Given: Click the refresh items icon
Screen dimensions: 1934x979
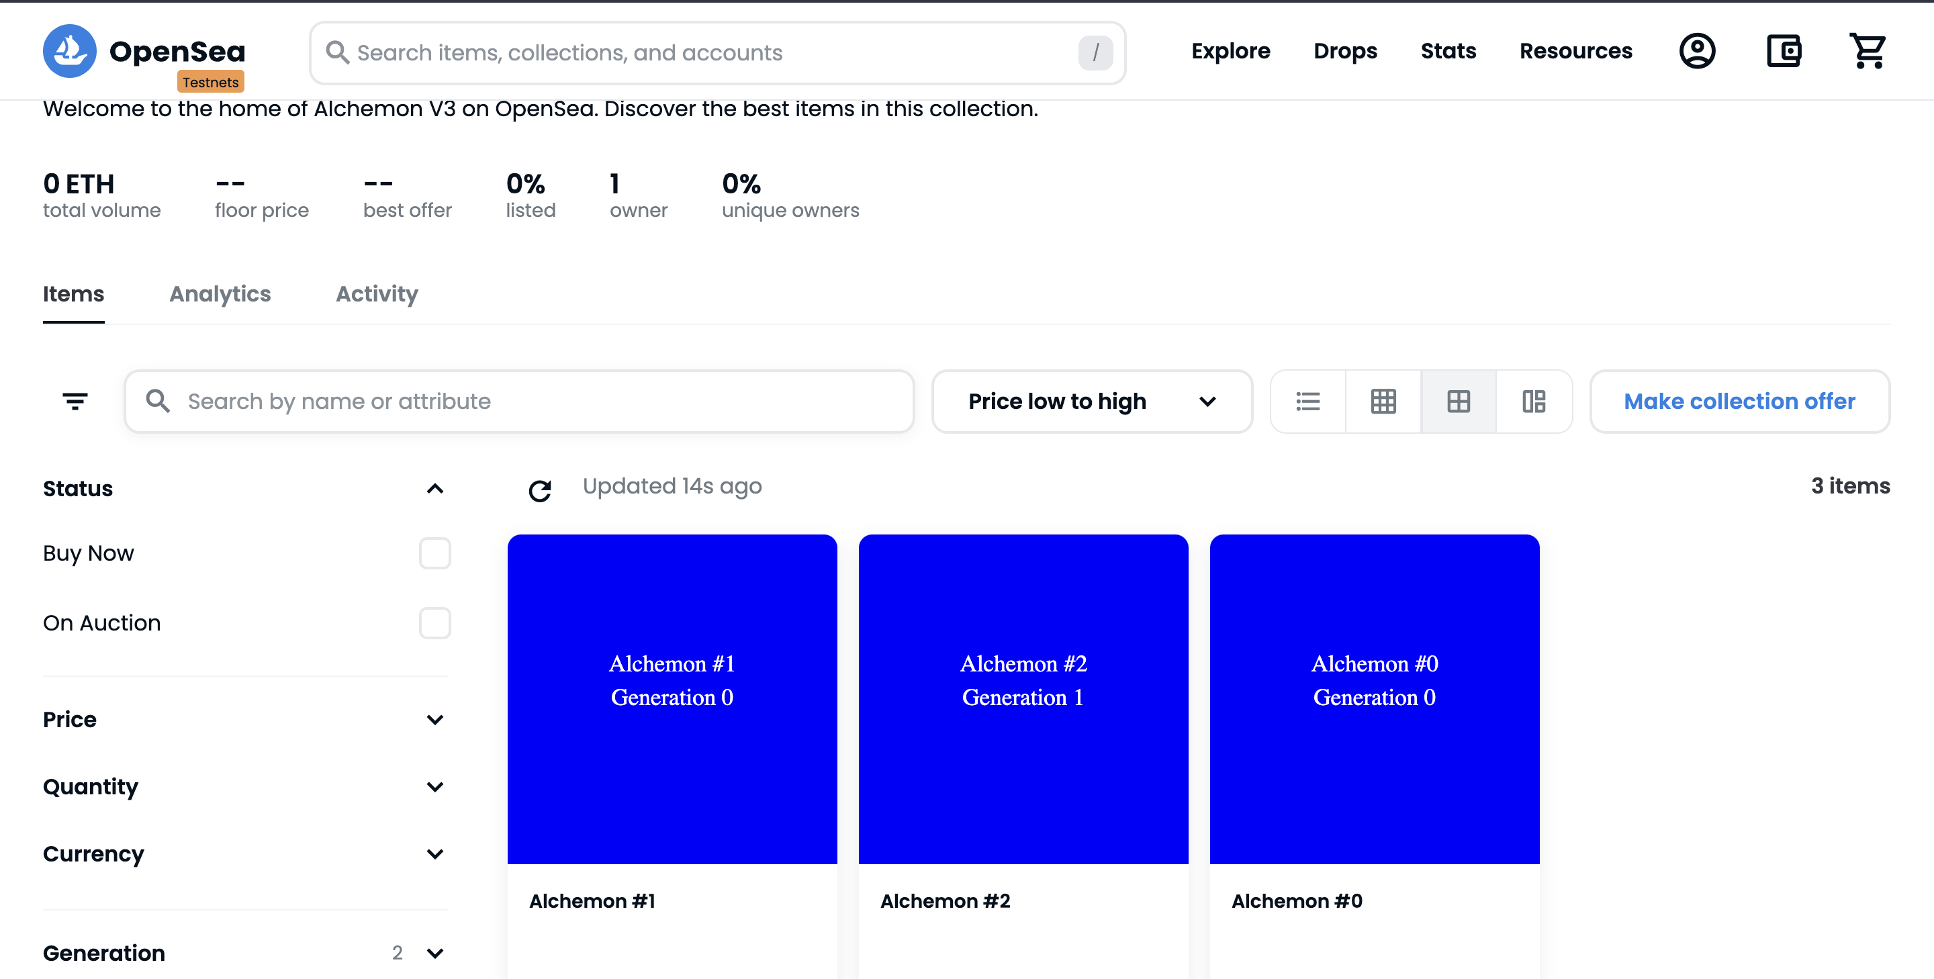Looking at the screenshot, I should 540,490.
